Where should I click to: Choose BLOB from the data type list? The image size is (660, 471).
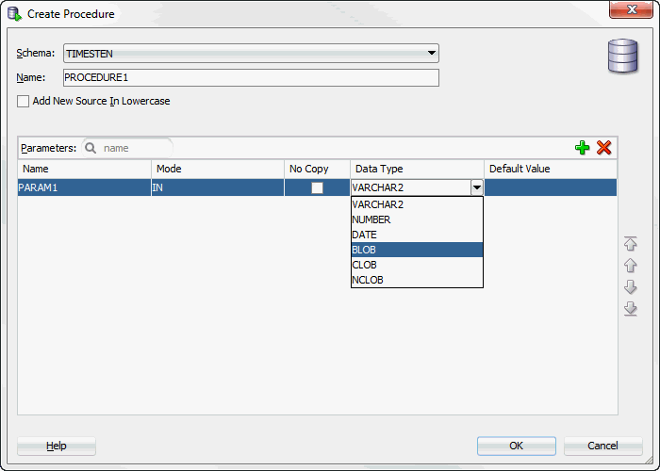(417, 250)
